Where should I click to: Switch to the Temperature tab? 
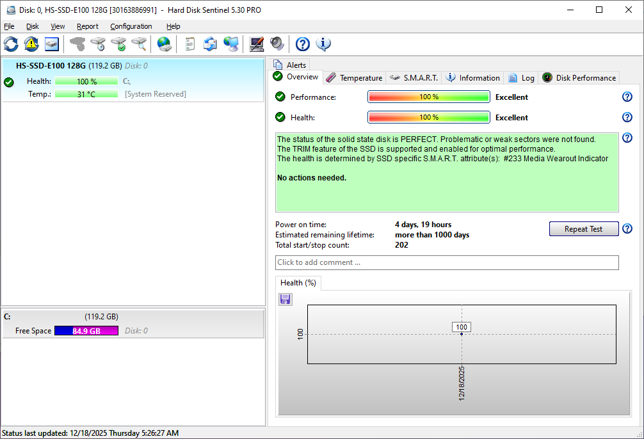[x=354, y=78]
